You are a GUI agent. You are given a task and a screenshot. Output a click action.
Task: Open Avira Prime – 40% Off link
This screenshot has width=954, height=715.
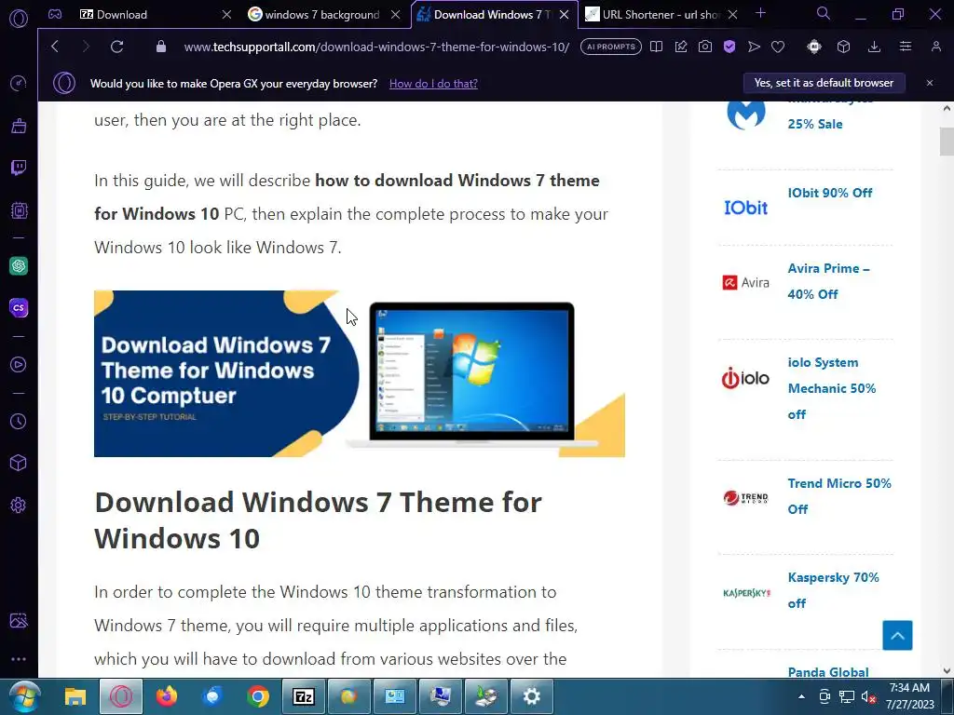pyautogui.click(x=828, y=281)
